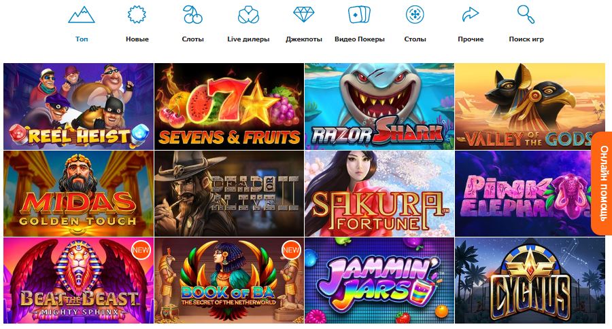
Task: Click the roulette chip icon for Столы
Action: [x=415, y=15]
